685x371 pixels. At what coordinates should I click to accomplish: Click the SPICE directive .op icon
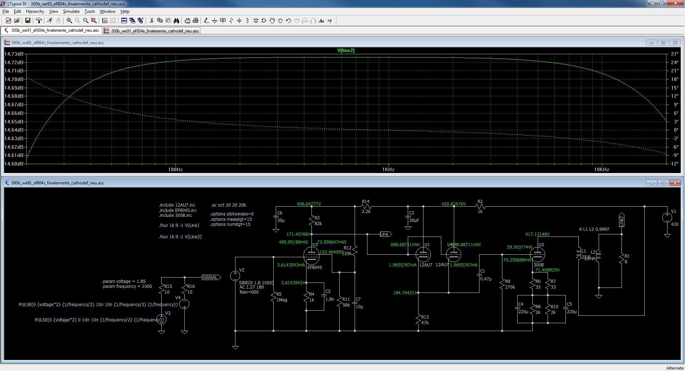tap(330, 21)
